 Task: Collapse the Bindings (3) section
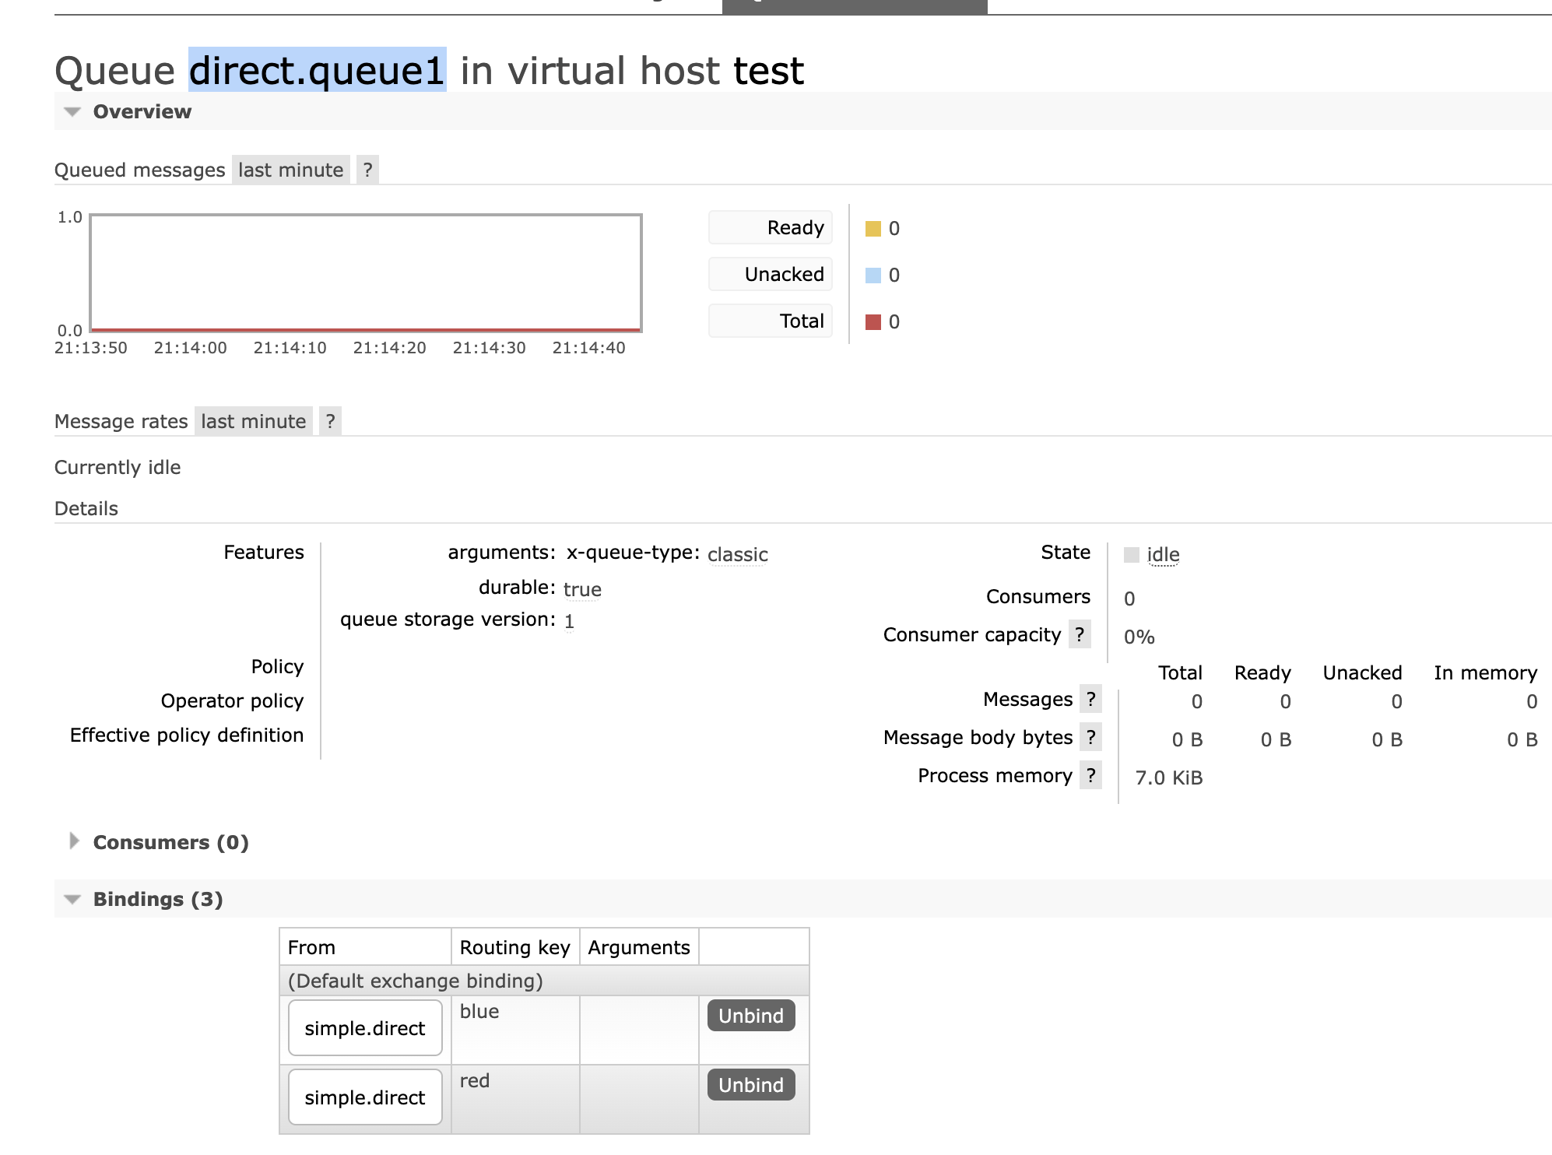pos(157,899)
